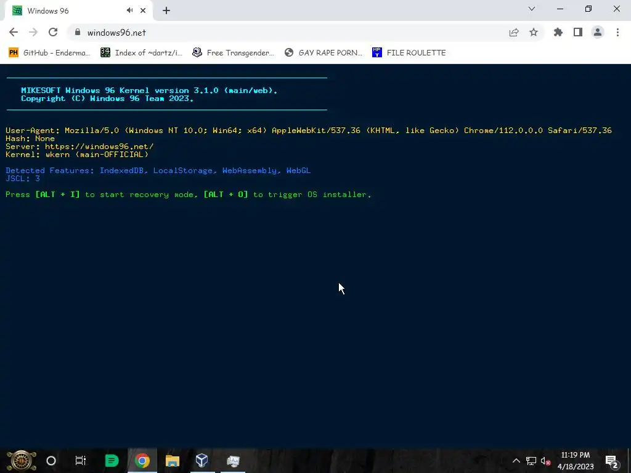This screenshot has width=631, height=473.
Task: Open the notification center icon
Action: tap(612, 461)
